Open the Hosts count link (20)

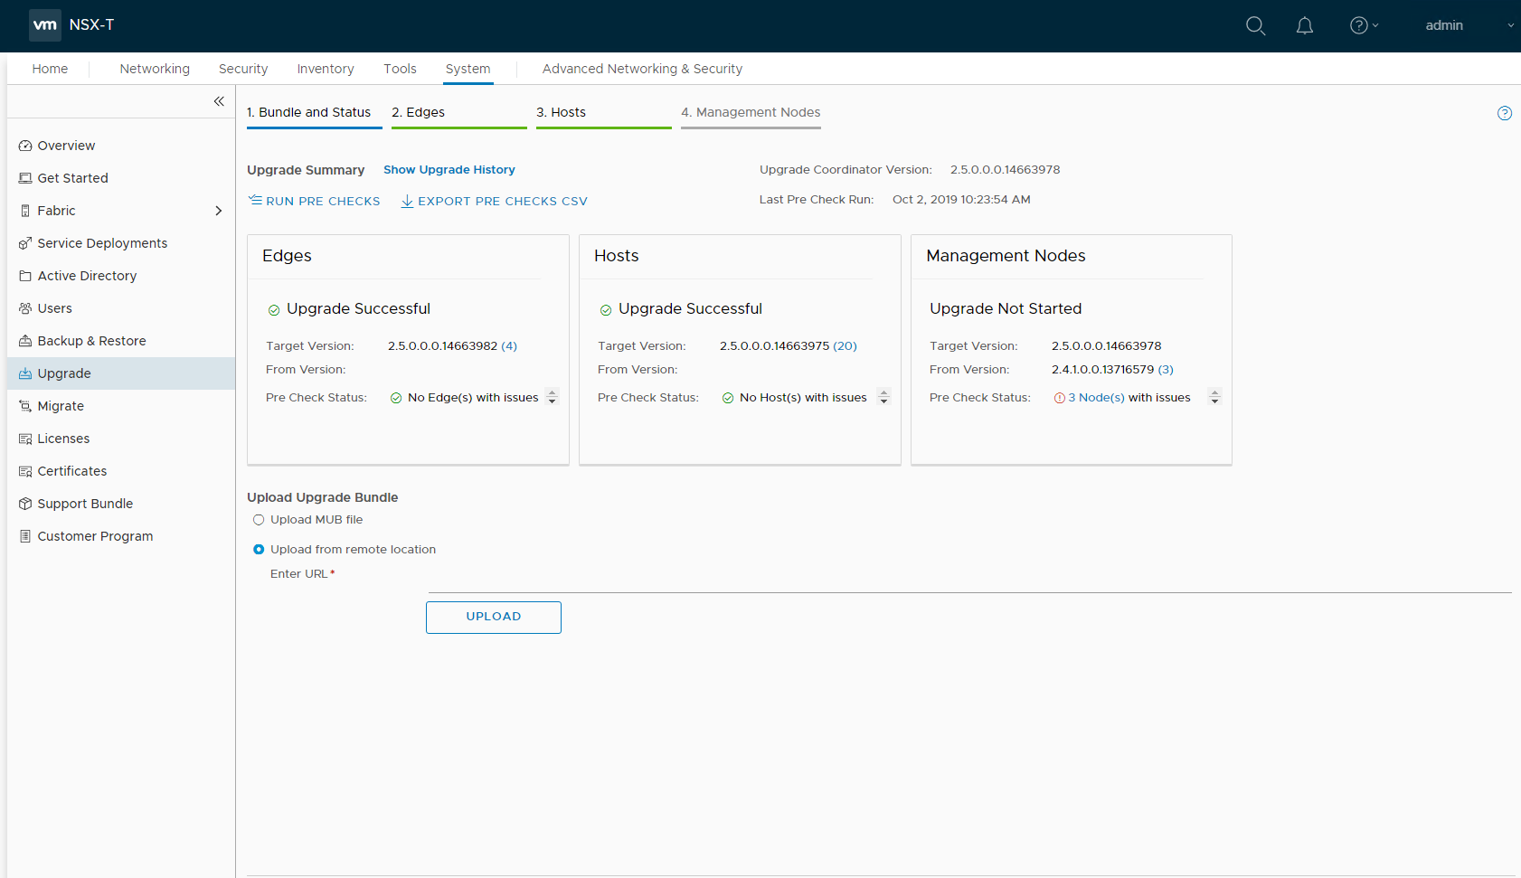pyautogui.click(x=845, y=346)
